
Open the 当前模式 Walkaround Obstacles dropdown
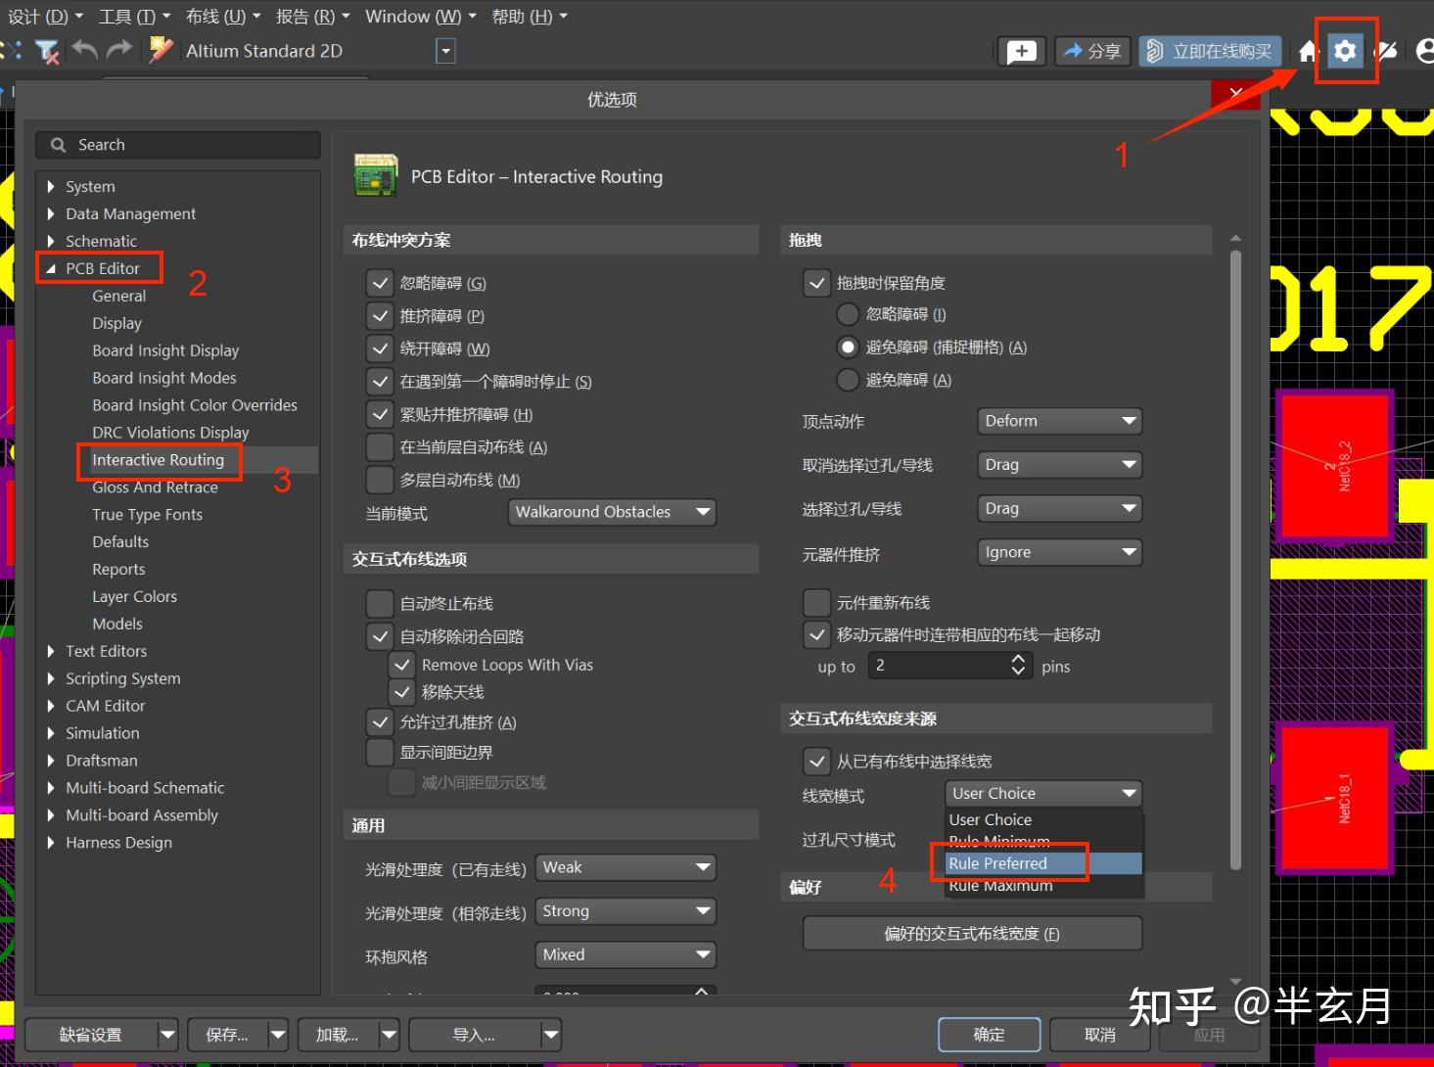612,512
